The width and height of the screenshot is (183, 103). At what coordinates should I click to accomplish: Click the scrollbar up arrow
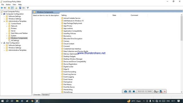click(x=182, y=15)
